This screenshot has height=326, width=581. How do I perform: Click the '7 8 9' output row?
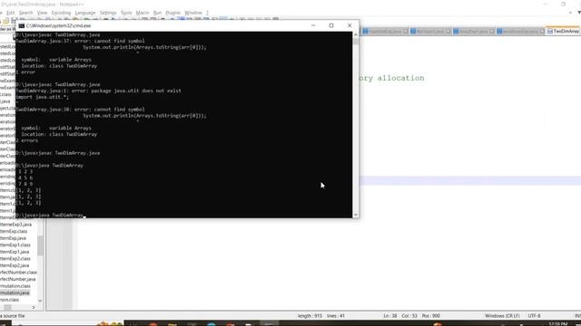(25, 184)
